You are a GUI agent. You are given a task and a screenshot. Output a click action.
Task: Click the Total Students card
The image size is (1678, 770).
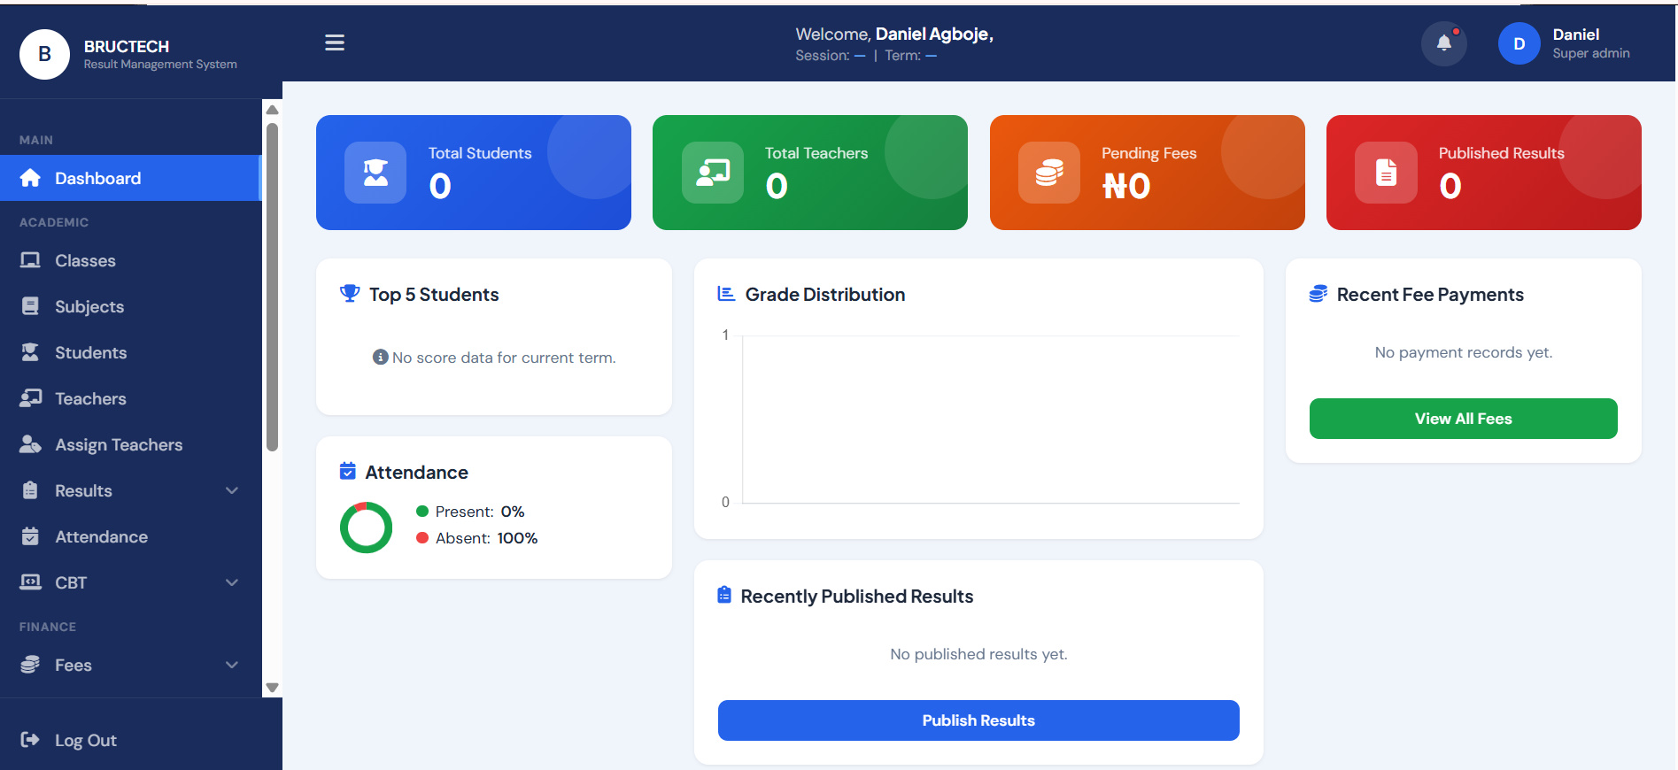[474, 173]
